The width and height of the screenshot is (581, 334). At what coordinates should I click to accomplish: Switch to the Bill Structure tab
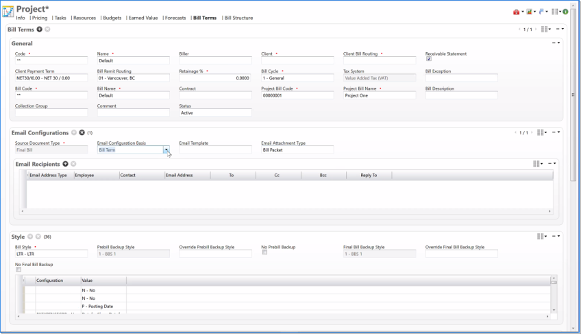pos(238,18)
